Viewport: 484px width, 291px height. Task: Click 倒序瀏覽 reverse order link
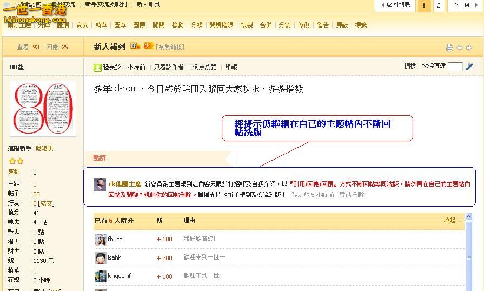tap(204, 67)
